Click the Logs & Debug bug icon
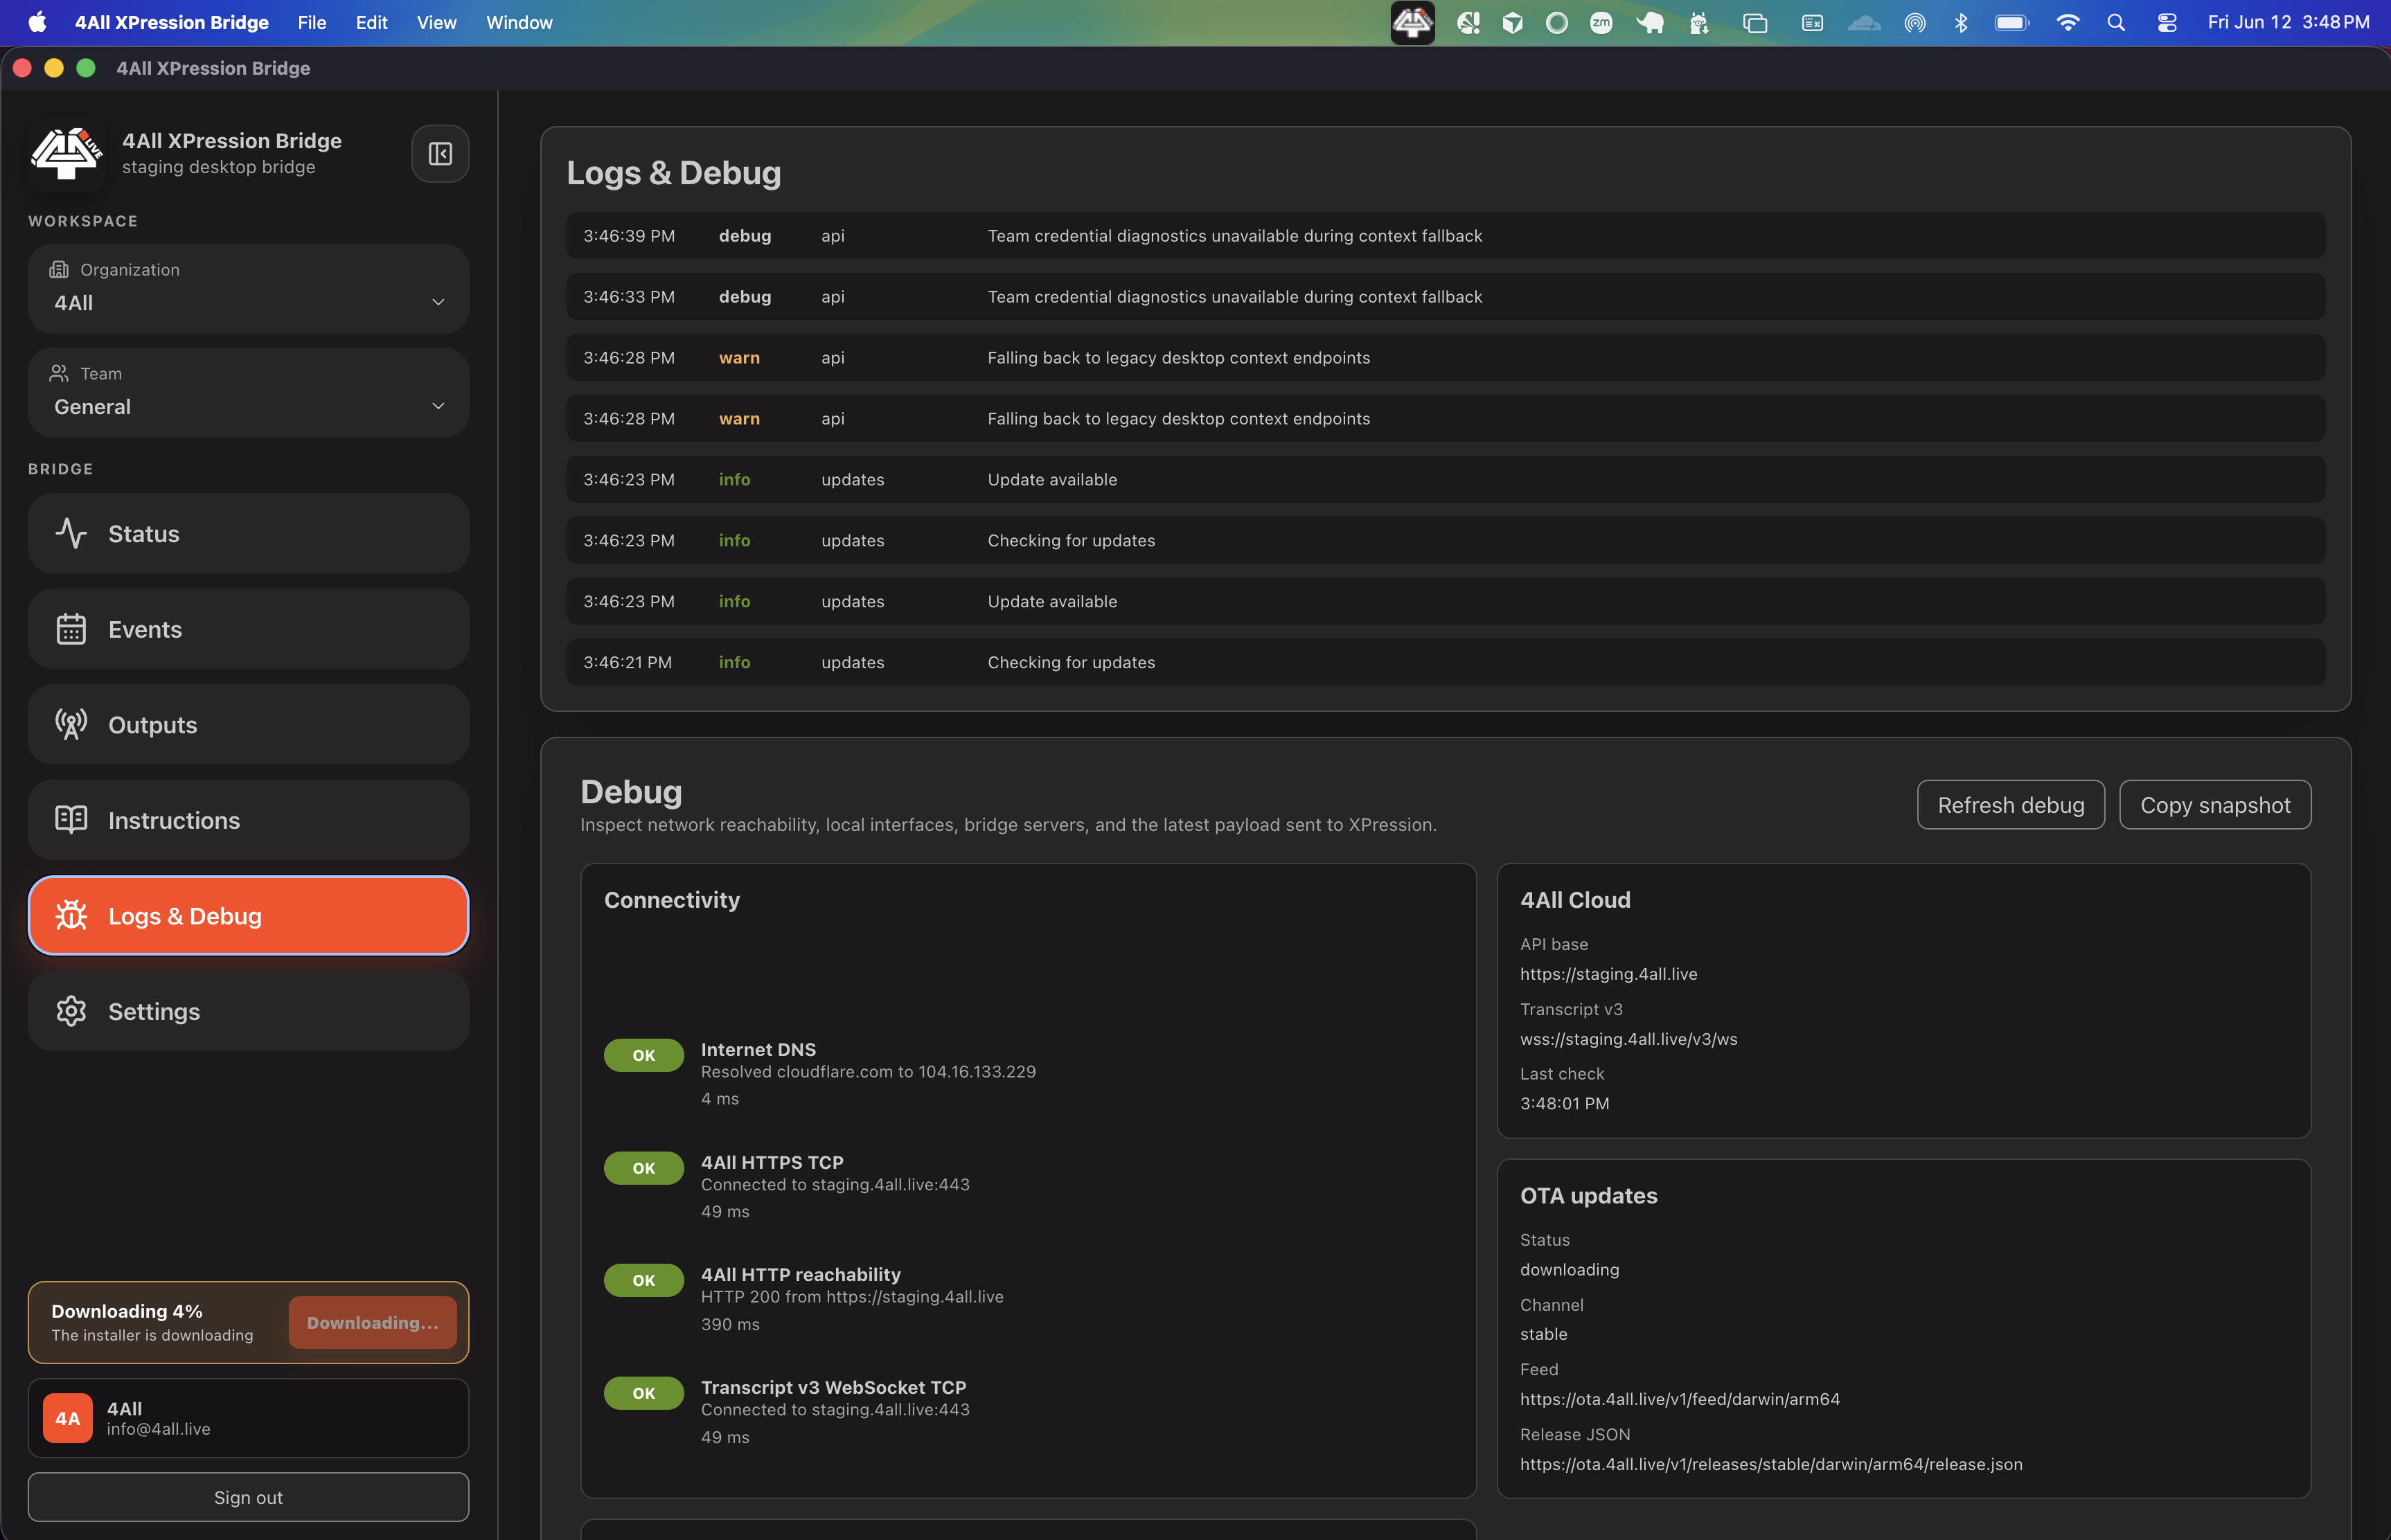The width and height of the screenshot is (2391, 1540). click(x=71, y=915)
